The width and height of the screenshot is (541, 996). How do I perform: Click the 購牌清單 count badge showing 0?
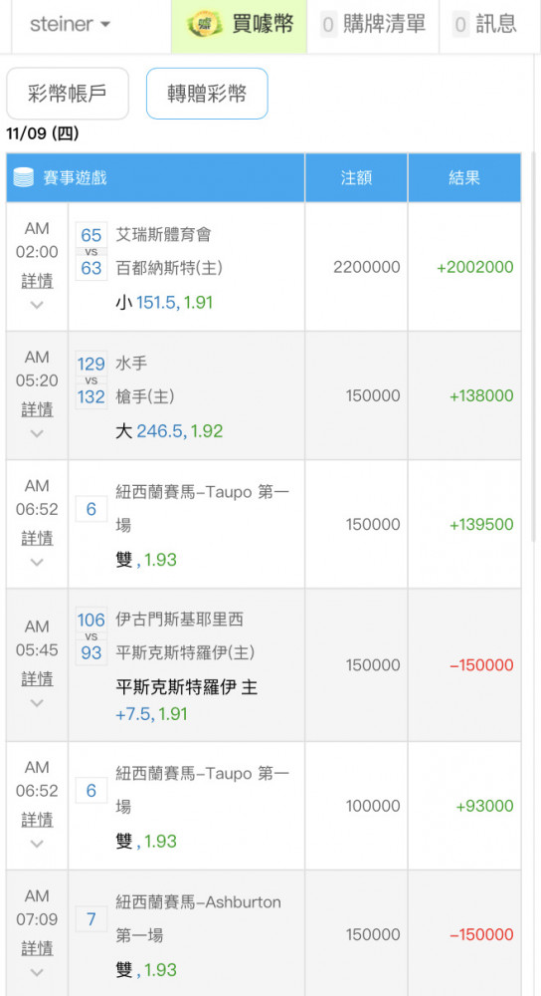328,25
